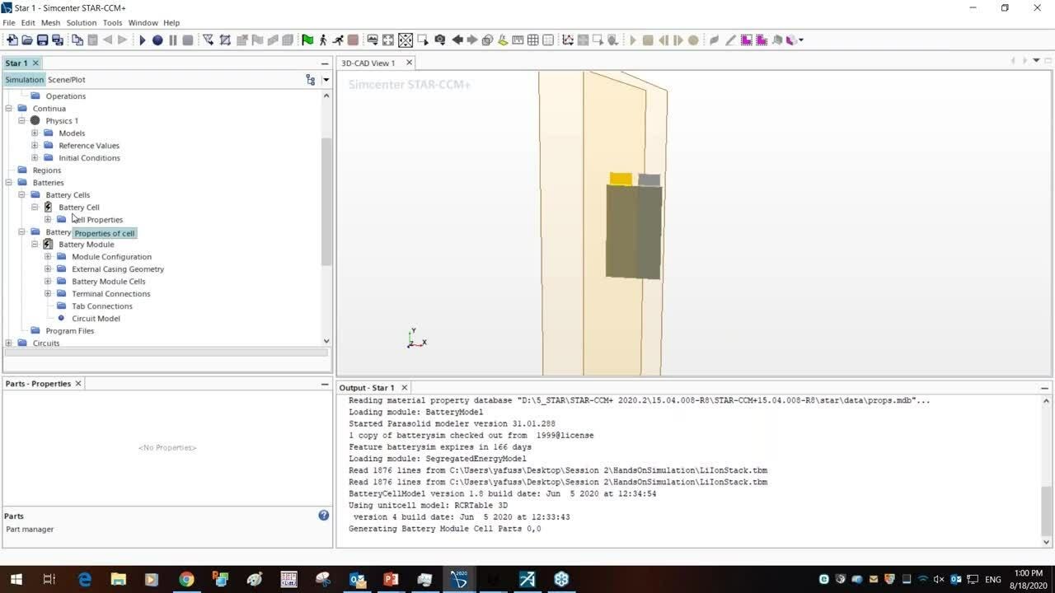
Task: Go to next view with right arrow
Action: pos(472,40)
